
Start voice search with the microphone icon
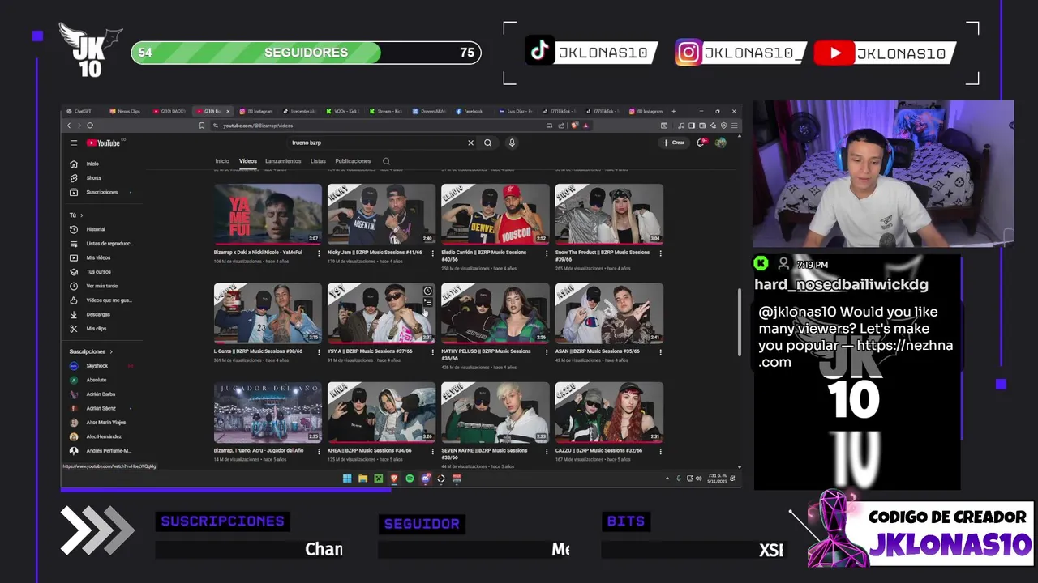[512, 143]
